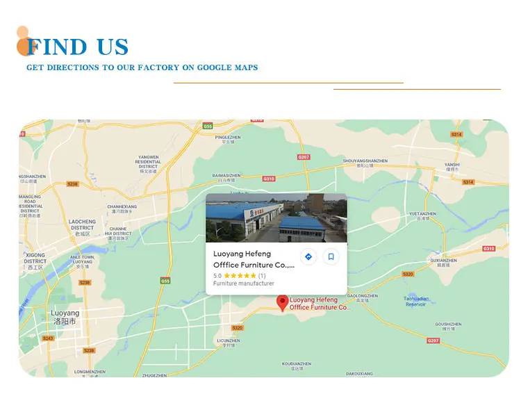The height and width of the screenshot is (419, 521).
Task: Click the LAOCHENG DISTRICT label
Action: (x=82, y=228)
